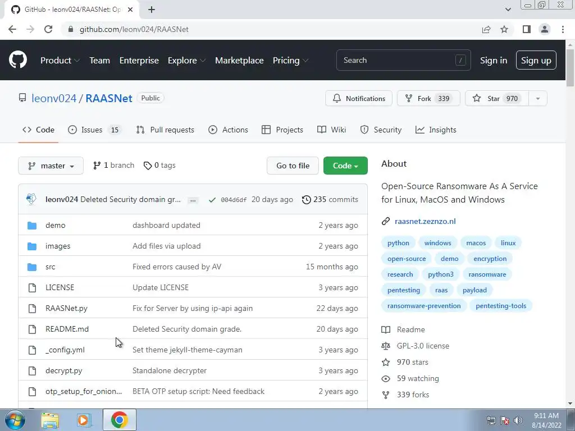
Task: Open the Wiki tab
Action: (331, 130)
